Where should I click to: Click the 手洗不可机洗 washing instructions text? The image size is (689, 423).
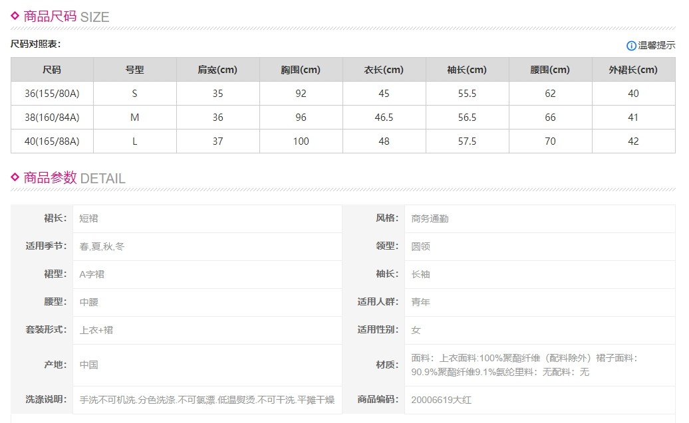207,400
